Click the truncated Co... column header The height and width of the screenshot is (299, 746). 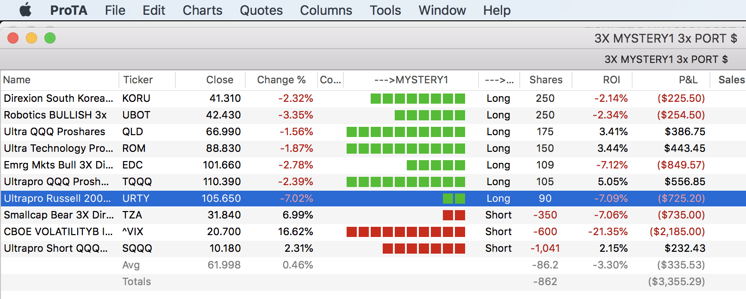point(330,80)
